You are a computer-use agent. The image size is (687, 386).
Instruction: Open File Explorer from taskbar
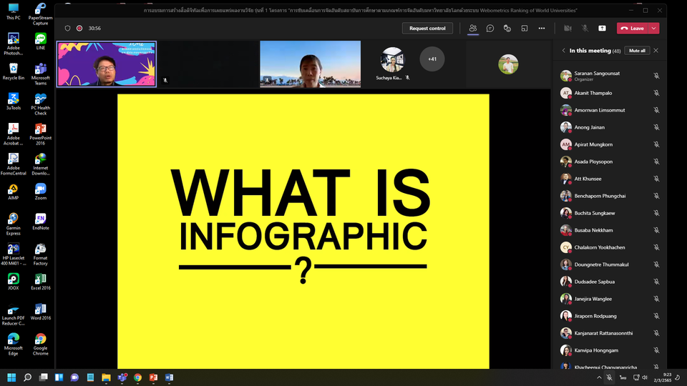tap(106, 377)
